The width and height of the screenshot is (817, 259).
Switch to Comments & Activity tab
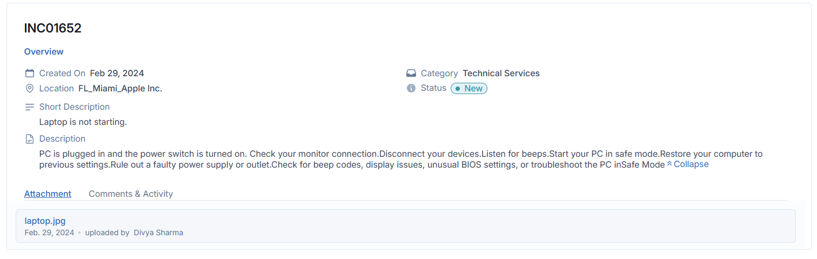coord(131,194)
